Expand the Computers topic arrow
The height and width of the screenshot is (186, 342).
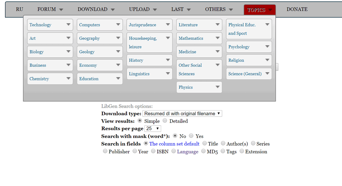(118, 25)
